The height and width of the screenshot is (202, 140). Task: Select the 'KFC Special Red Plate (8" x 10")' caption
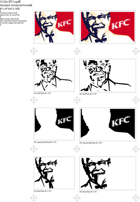coord(45,142)
